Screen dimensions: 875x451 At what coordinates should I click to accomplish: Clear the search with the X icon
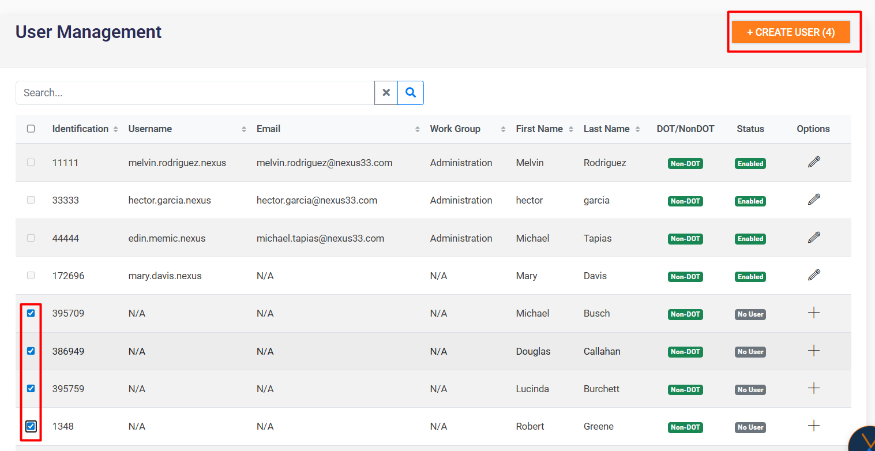pyautogui.click(x=386, y=93)
